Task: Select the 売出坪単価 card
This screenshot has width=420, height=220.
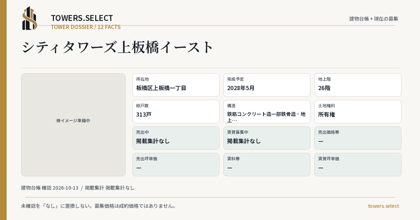Action: 176,164
